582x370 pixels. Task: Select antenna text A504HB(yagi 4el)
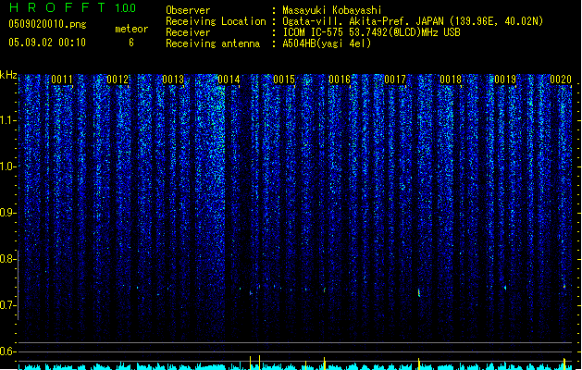coord(327,43)
